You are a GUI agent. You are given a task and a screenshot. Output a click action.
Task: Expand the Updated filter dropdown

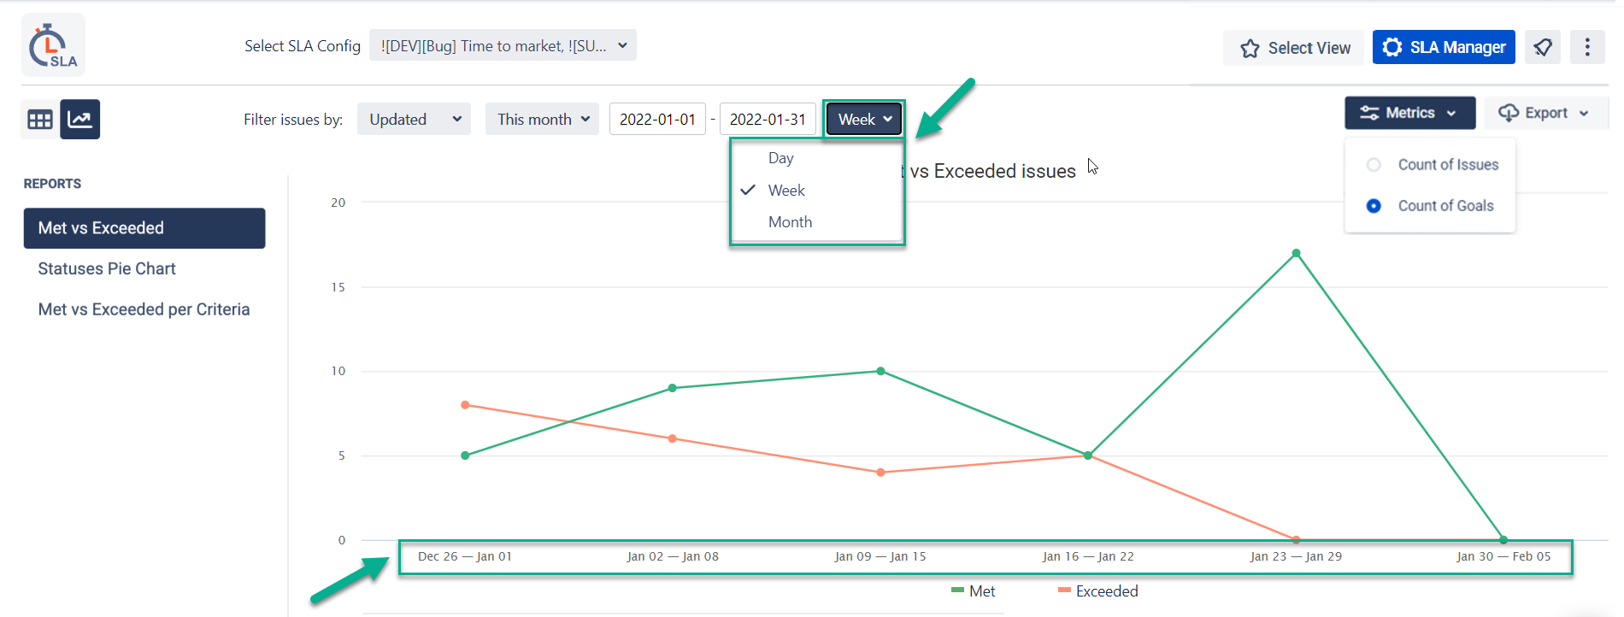click(x=414, y=120)
